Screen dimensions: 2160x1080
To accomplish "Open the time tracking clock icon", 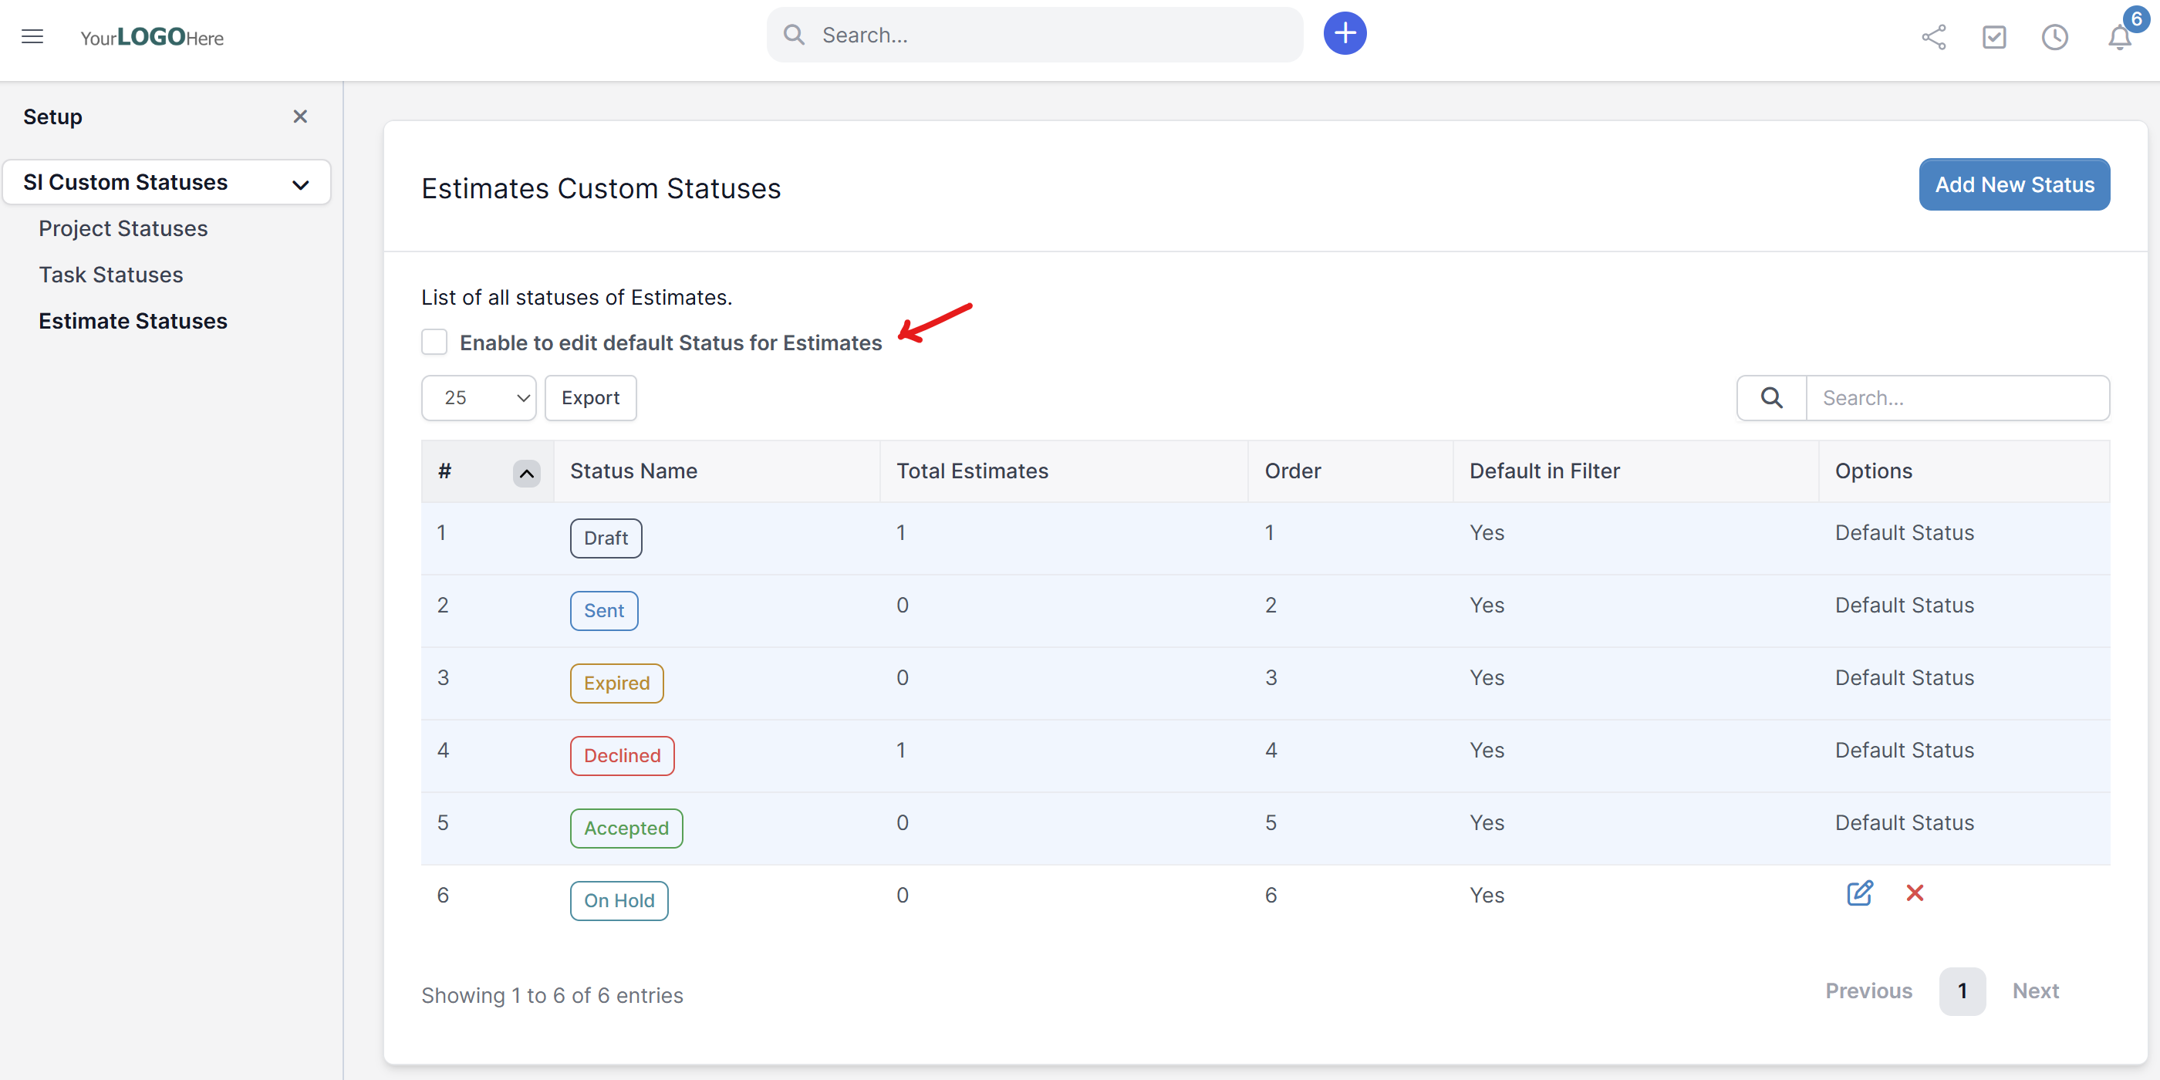I will tap(2054, 37).
